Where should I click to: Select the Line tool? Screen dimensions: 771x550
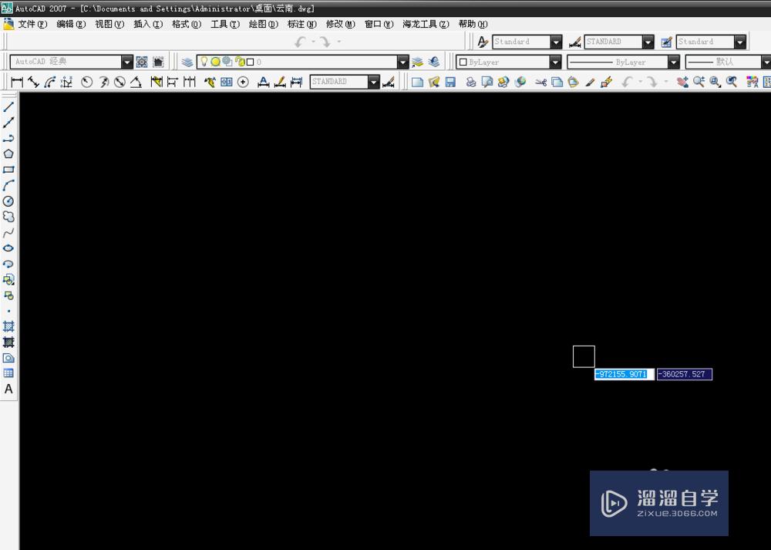[x=8, y=108]
